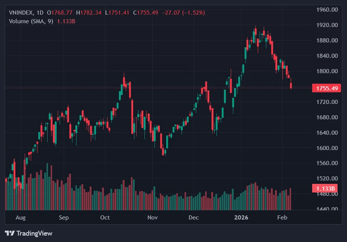Viewport: 347px width, 242px height.
Task: Click the Dec label on time axis
Action: click(x=194, y=218)
